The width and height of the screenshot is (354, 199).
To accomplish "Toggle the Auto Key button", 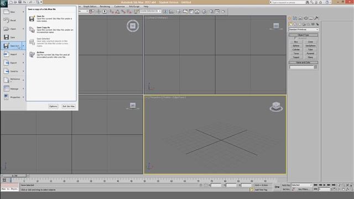I will 286,185.
